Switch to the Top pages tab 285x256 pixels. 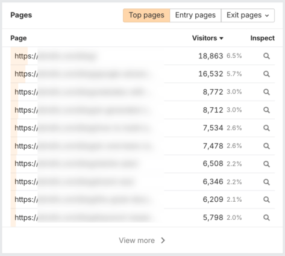(x=146, y=15)
